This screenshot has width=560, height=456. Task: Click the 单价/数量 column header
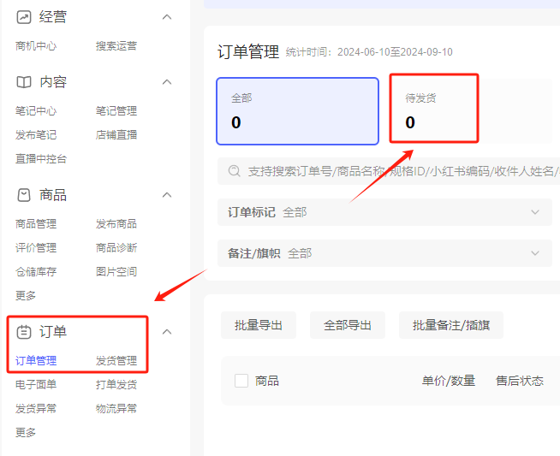coord(449,381)
